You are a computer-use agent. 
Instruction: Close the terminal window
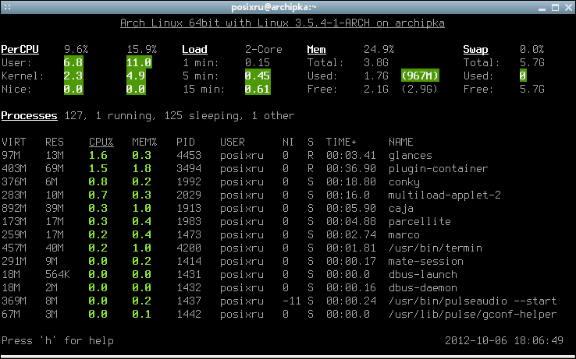569,7
